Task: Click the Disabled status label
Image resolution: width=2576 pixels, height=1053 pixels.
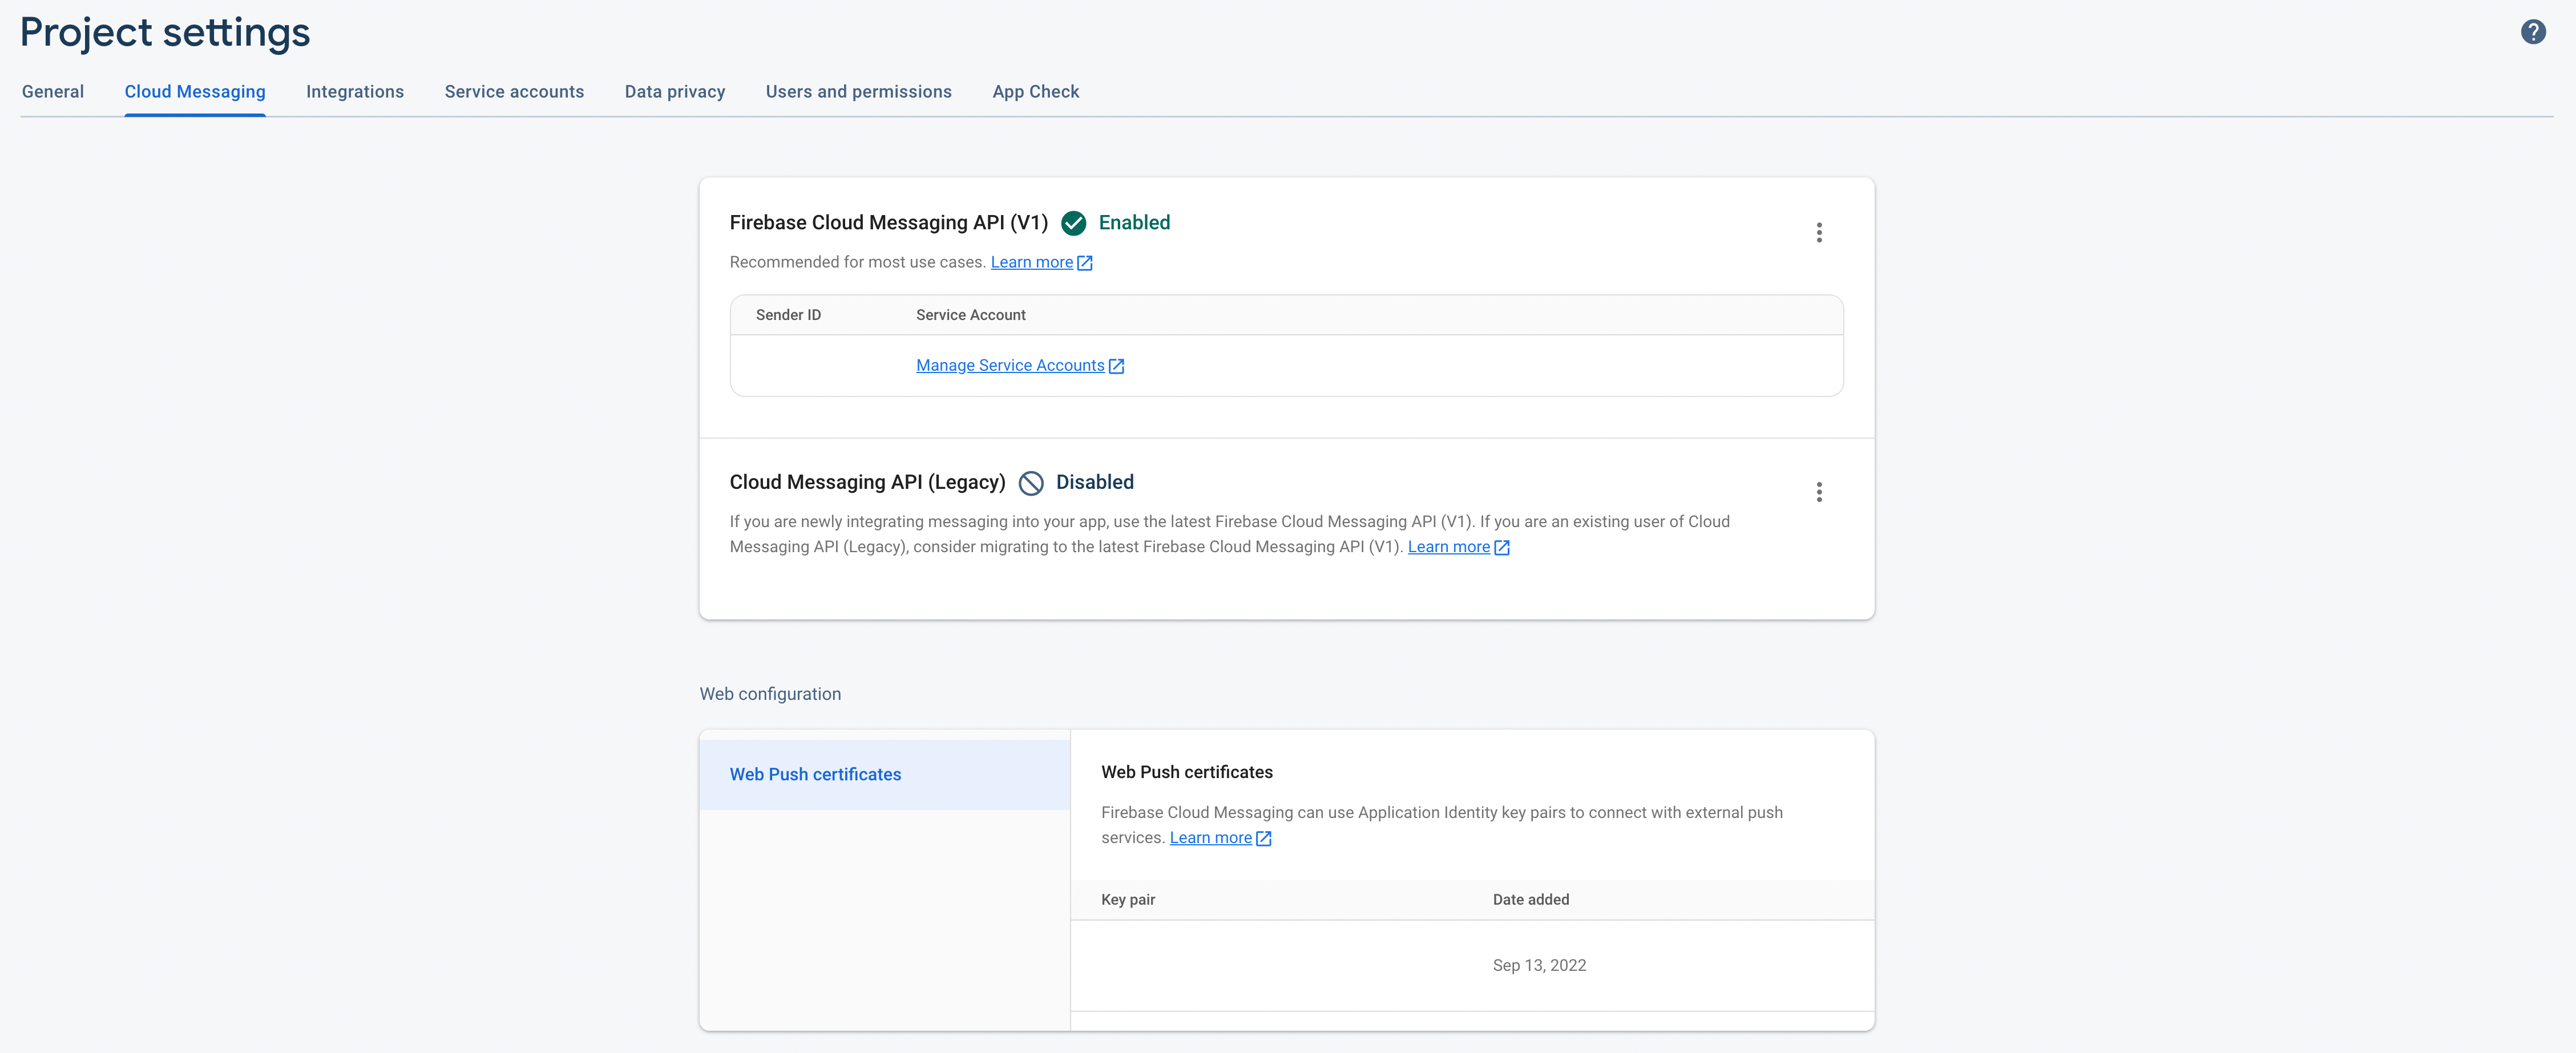Action: pos(1095,482)
